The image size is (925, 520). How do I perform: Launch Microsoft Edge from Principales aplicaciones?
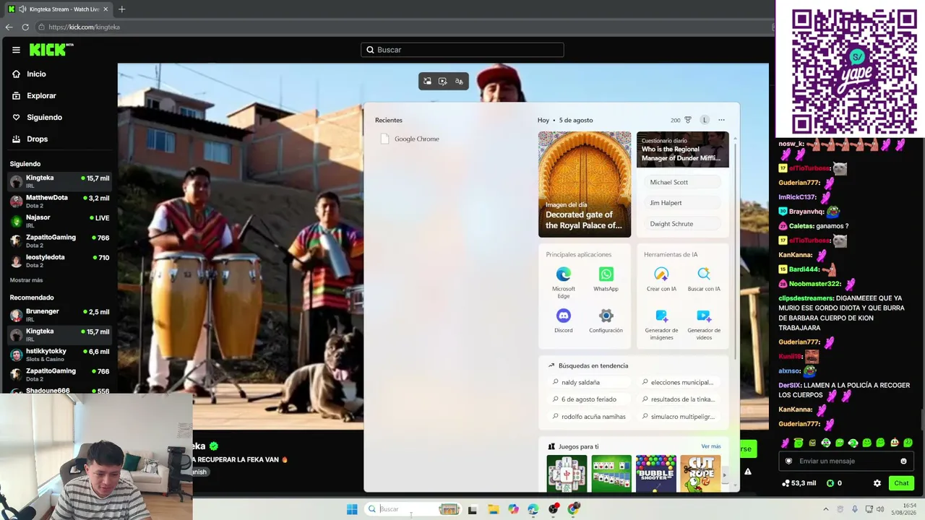tap(564, 282)
